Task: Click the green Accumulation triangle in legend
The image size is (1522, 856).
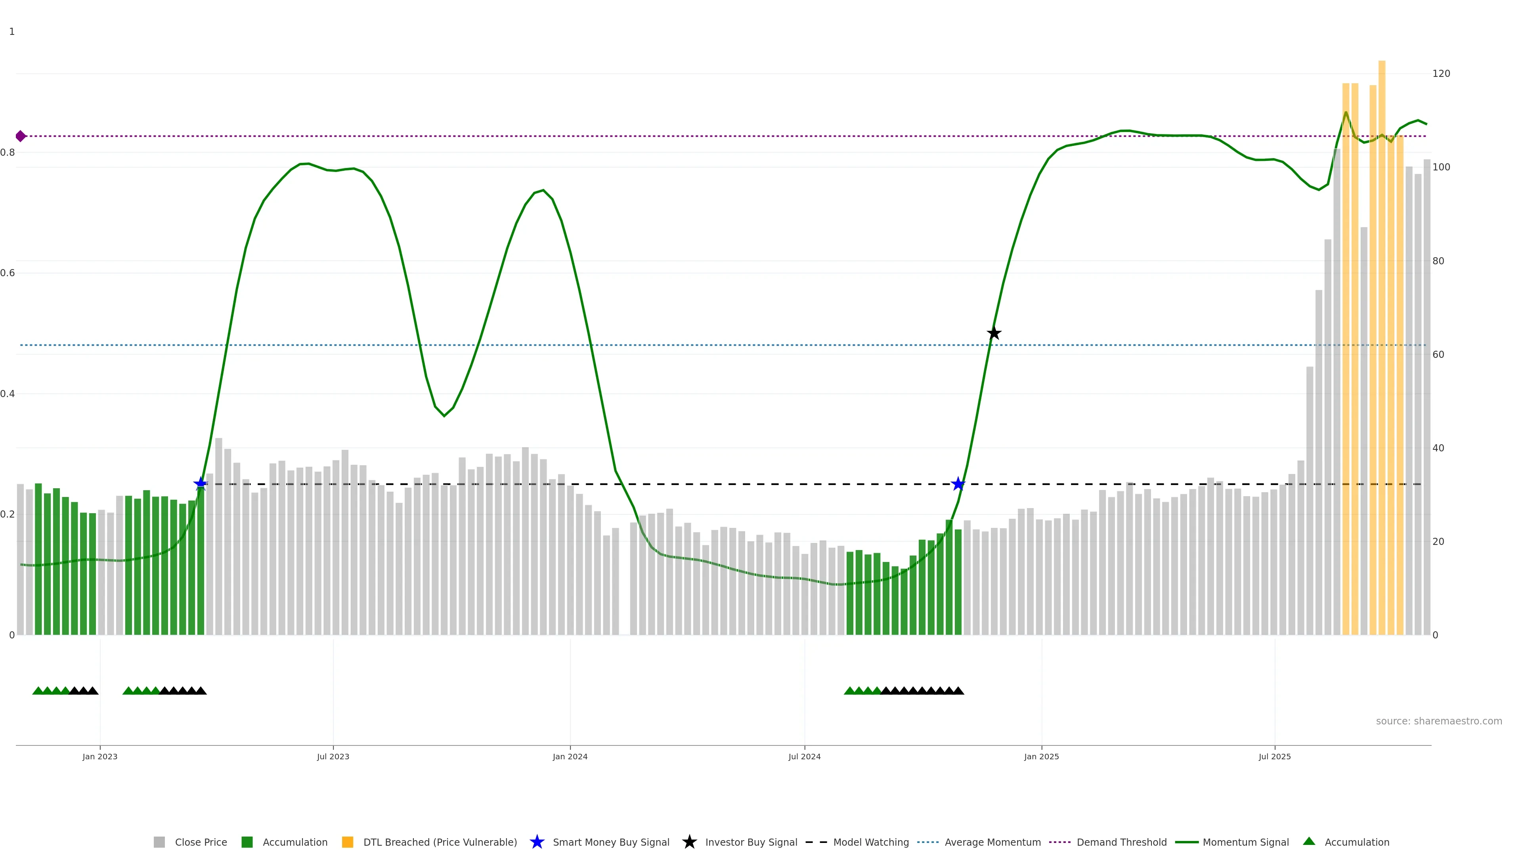Action: (x=1309, y=841)
